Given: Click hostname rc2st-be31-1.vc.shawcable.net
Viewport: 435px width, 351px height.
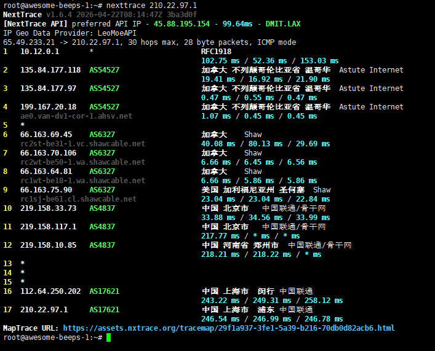Looking at the screenshot, I should pos(82,144).
